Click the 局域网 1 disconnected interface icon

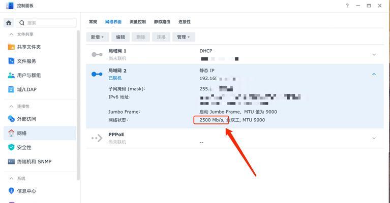[97, 54]
